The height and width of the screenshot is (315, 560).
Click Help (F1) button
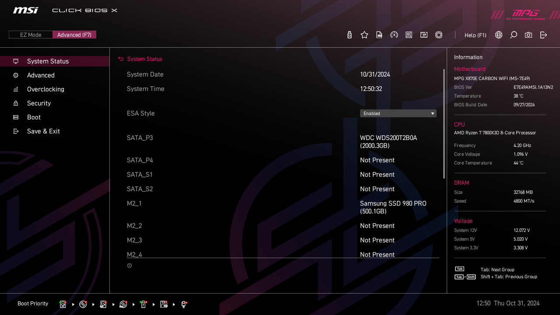coord(475,35)
